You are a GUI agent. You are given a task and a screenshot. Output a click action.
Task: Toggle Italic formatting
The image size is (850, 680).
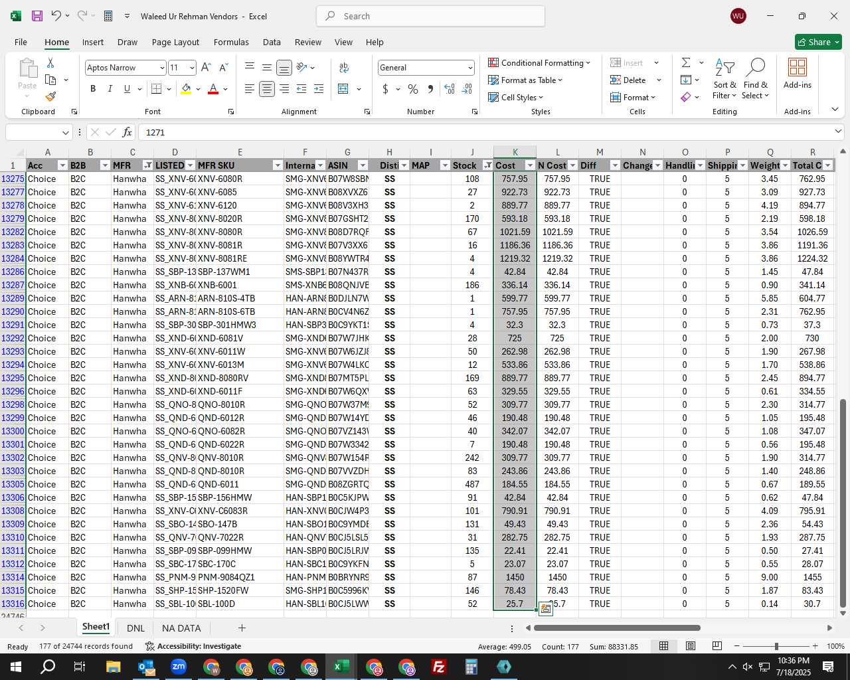(x=110, y=89)
